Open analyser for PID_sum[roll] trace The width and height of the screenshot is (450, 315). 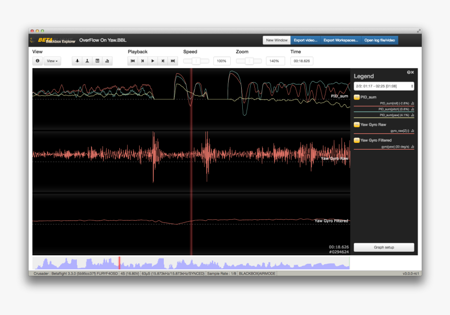coord(413,104)
